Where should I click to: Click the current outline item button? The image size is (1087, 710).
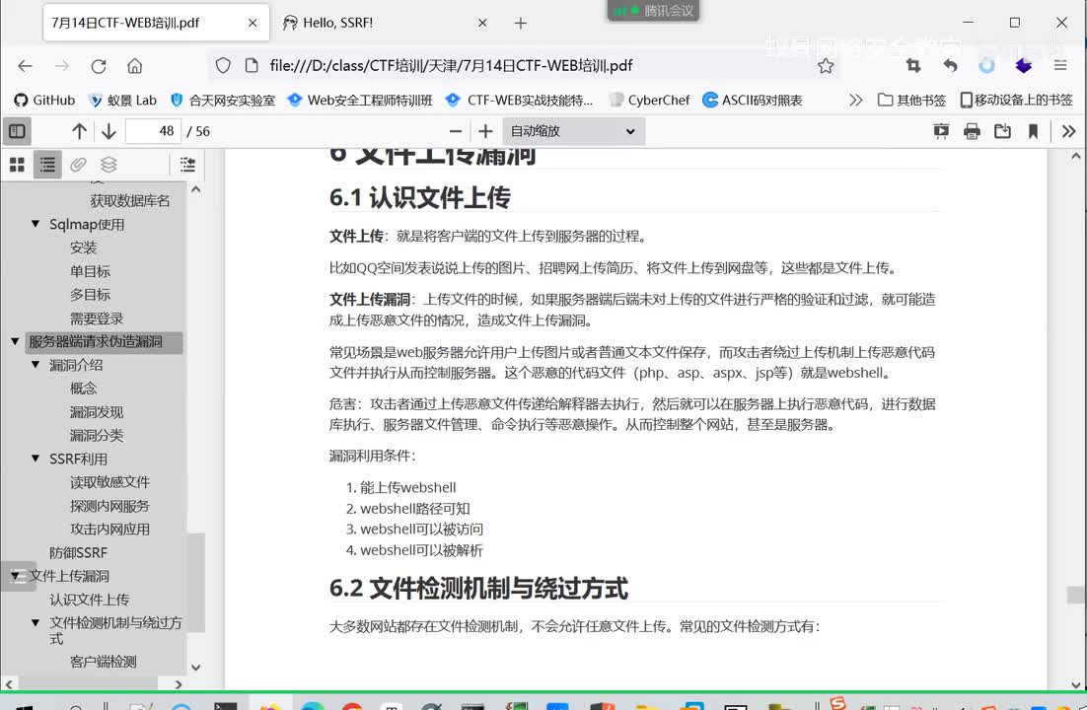[187, 165]
